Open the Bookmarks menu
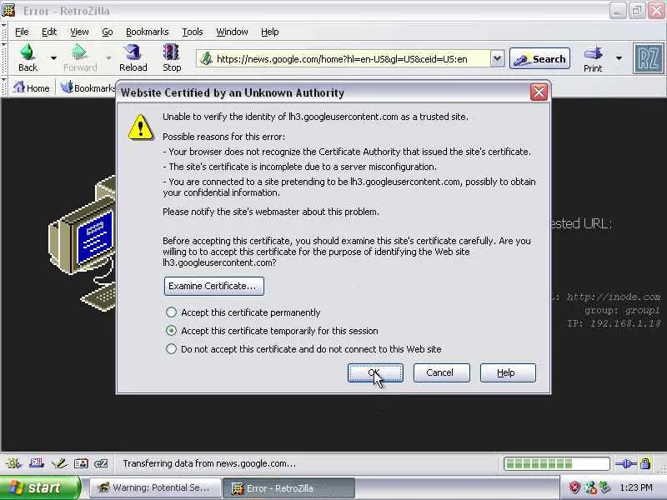 (x=148, y=32)
